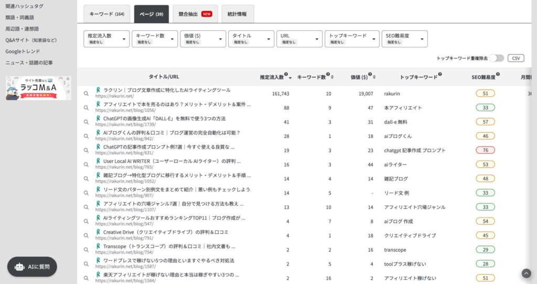The width and height of the screenshot is (537, 284).
Task: Open Googleトレンド in the sidebar
Action: pos(23,51)
